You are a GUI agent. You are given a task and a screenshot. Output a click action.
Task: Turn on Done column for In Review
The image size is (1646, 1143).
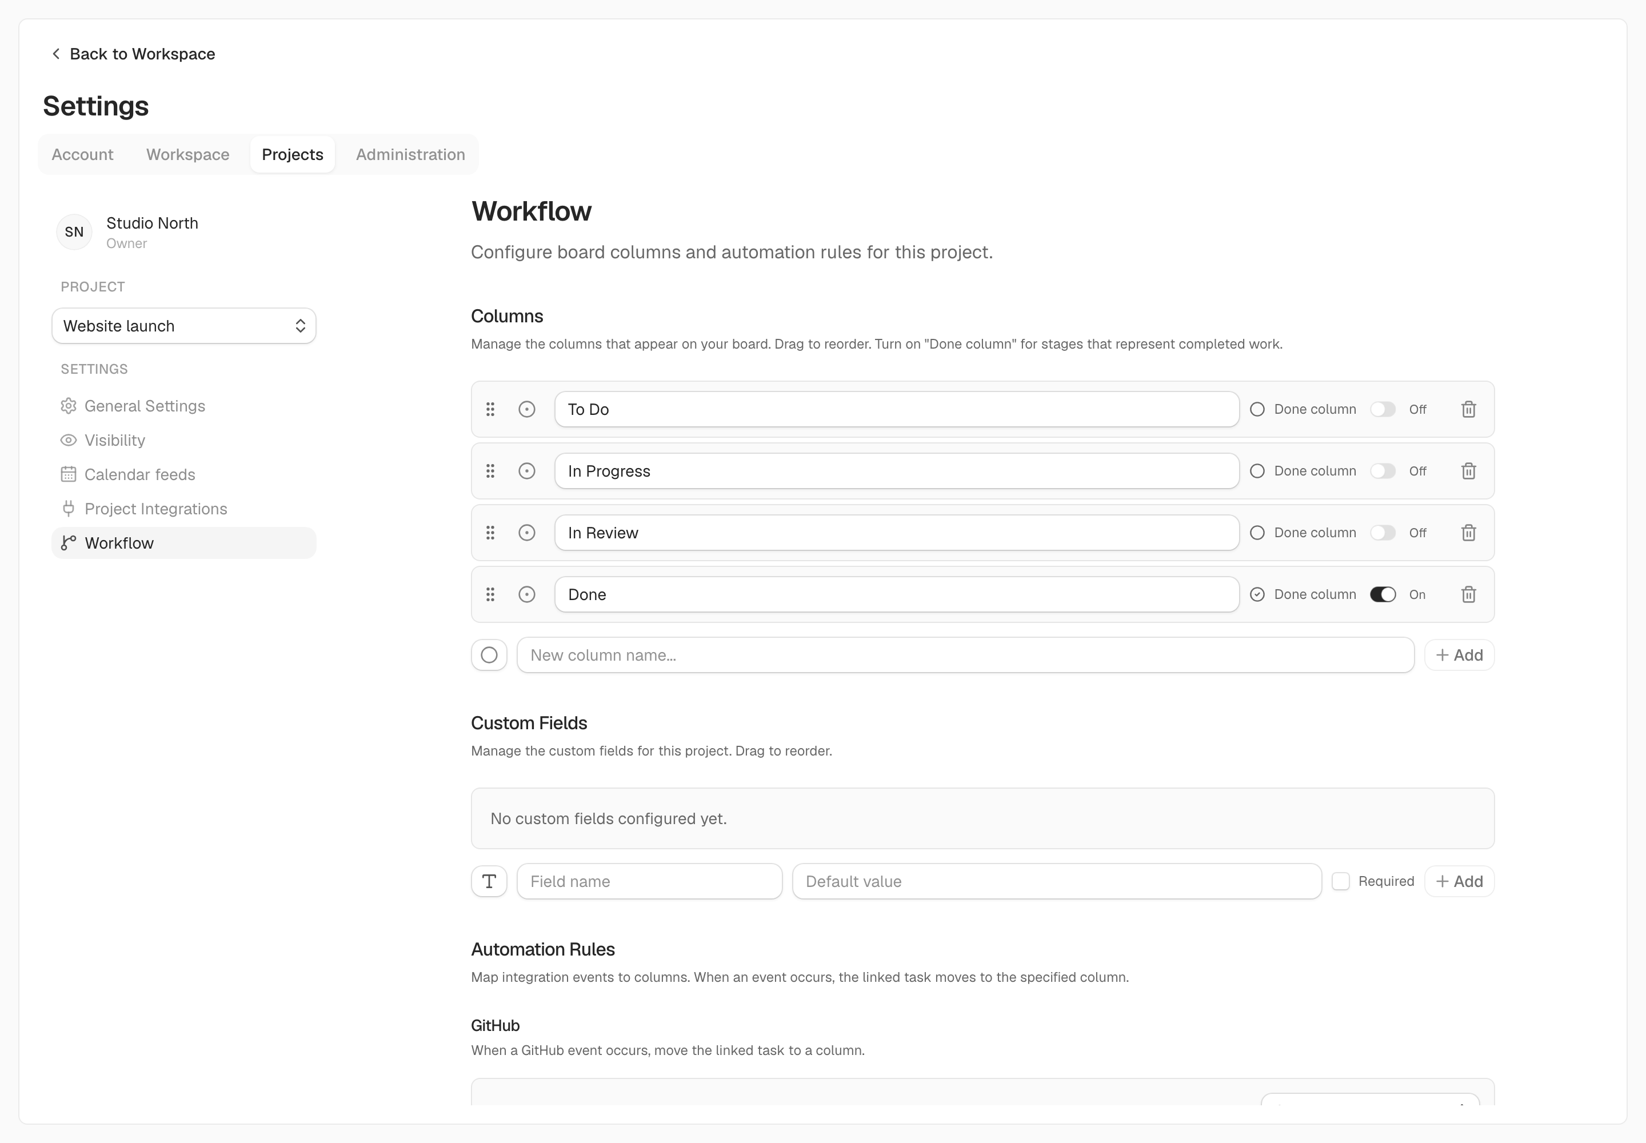point(1383,532)
